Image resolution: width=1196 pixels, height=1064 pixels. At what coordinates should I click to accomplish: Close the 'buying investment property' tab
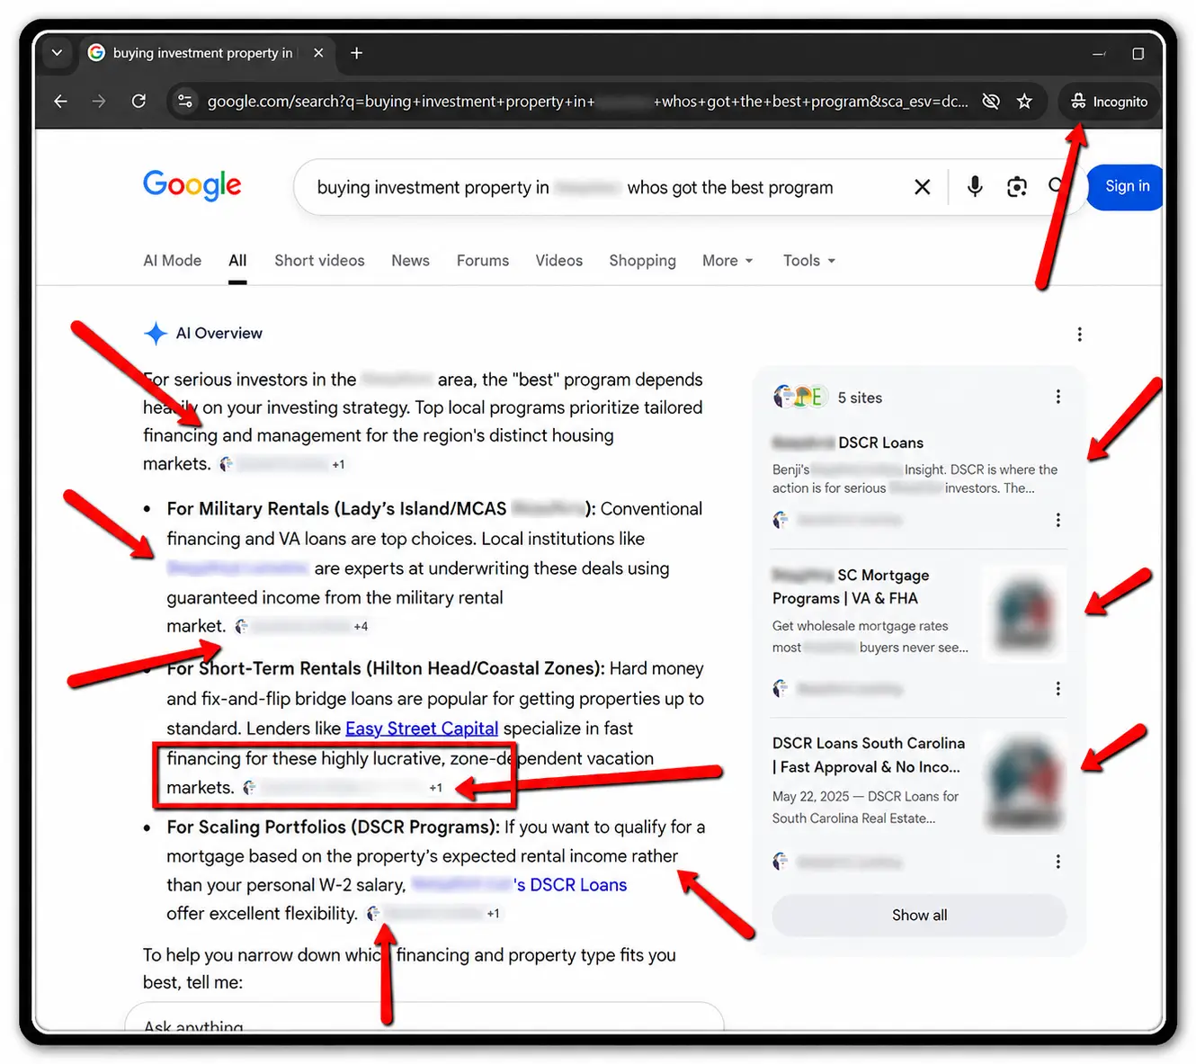click(318, 53)
